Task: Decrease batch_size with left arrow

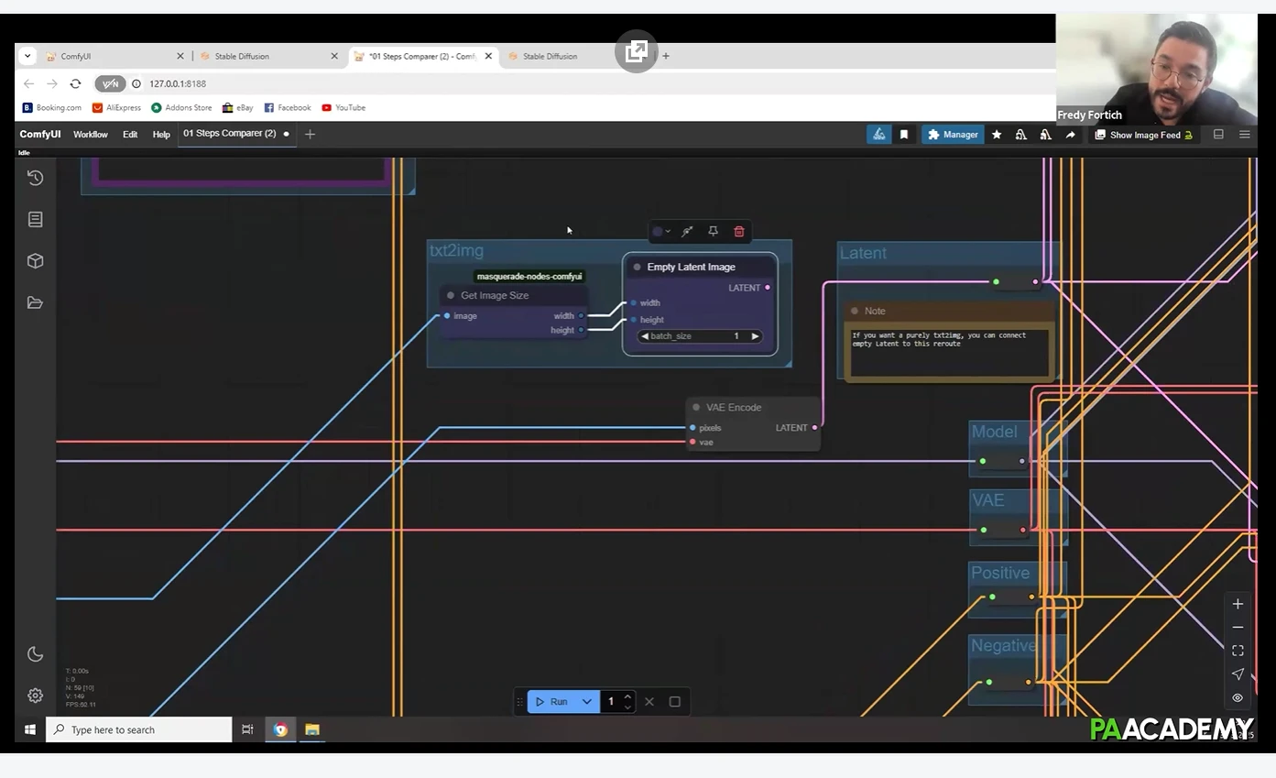Action: [x=645, y=336]
